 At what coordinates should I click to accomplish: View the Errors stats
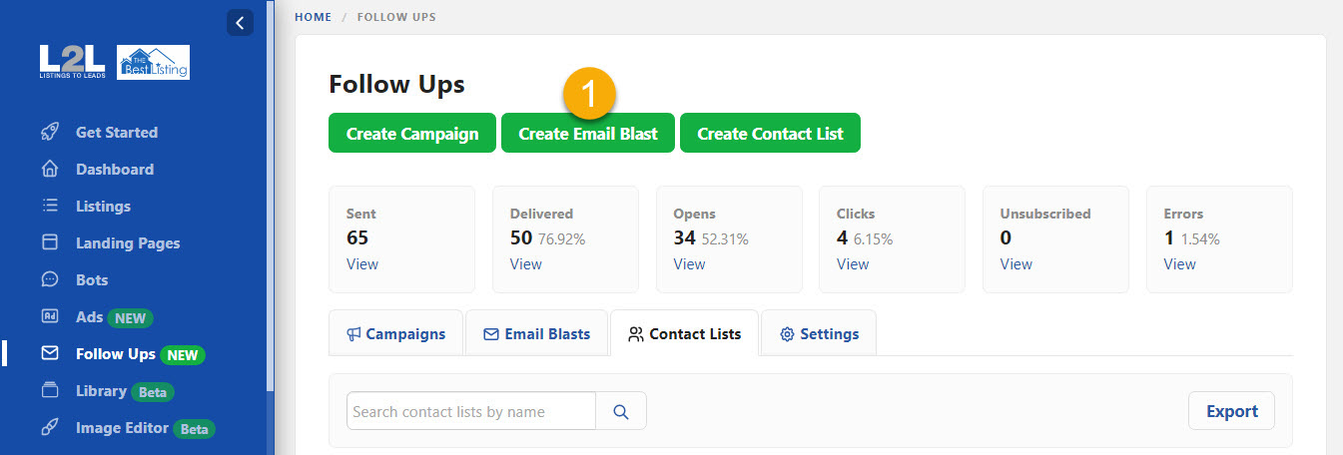pyautogui.click(x=1180, y=263)
